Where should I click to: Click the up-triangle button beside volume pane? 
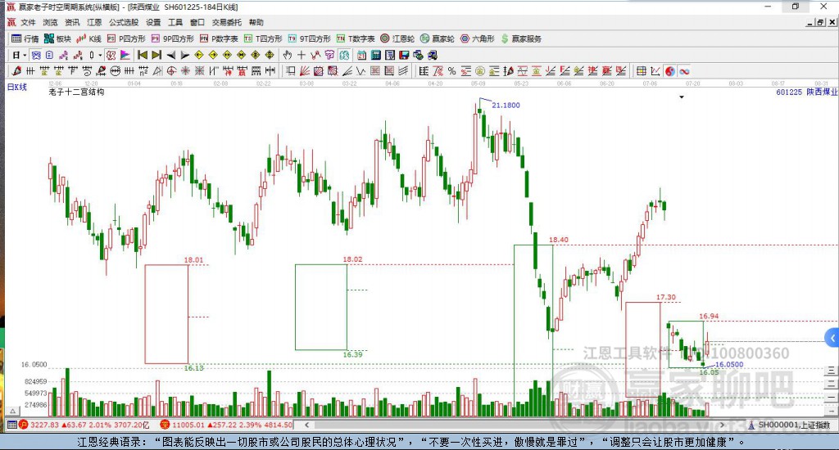(13, 411)
